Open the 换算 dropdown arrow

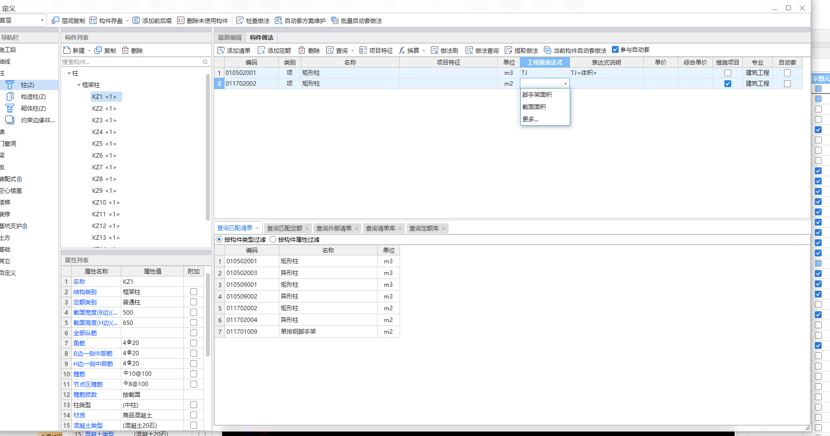point(424,50)
